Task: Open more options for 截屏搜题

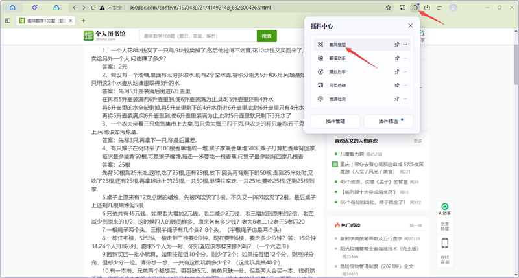Action: click(405, 45)
